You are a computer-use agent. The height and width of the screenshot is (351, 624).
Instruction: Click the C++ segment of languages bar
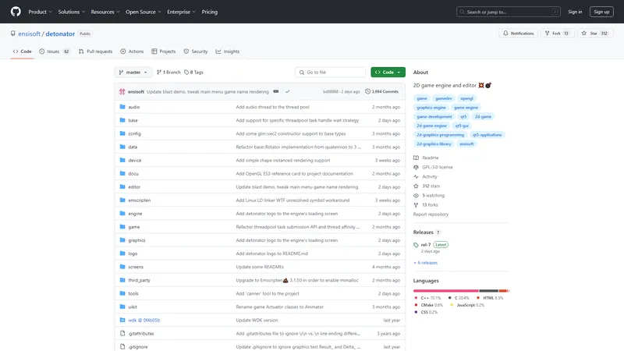[445, 291]
